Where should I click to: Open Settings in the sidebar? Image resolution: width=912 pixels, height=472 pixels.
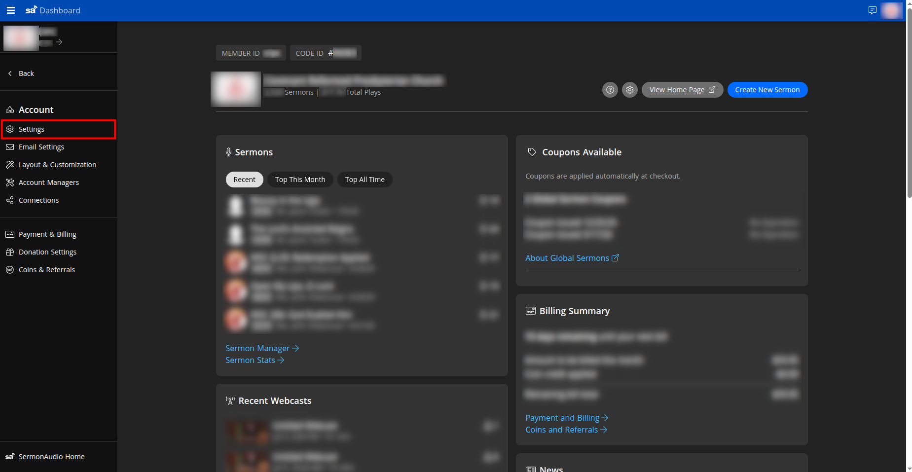[58, 129]
